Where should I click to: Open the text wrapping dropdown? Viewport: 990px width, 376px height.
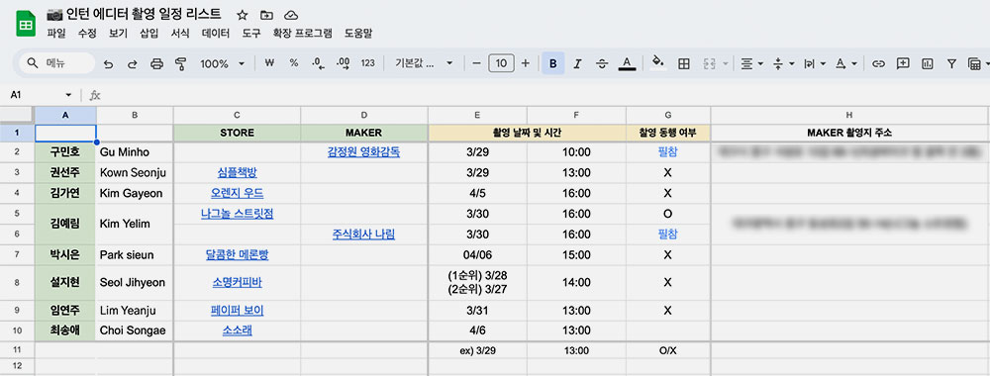pos(815,63)
